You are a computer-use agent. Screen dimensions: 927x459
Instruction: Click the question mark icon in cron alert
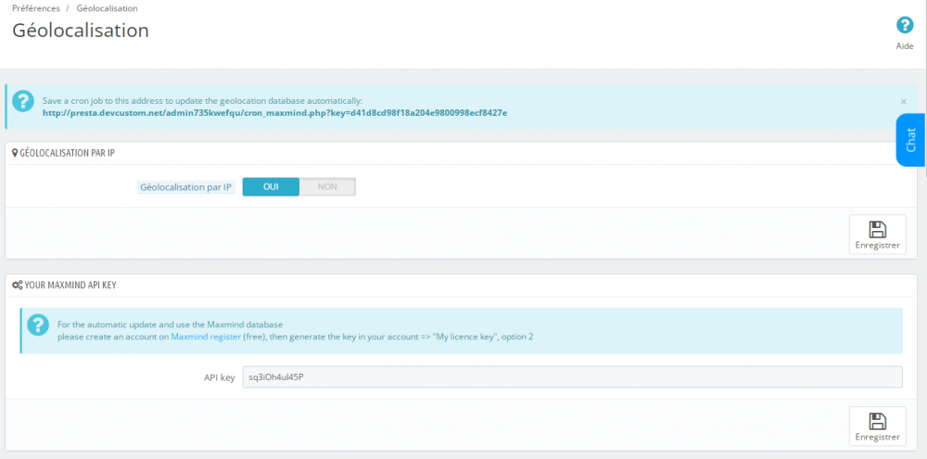pyautogui.click(x=23, y=101)
